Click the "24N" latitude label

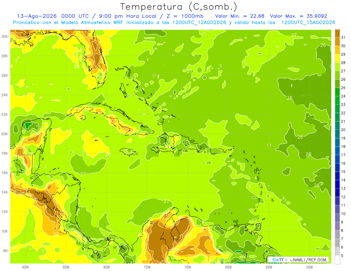(4, 95)
